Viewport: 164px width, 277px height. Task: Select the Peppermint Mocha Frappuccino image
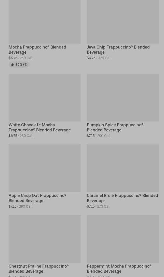point(123,239)
